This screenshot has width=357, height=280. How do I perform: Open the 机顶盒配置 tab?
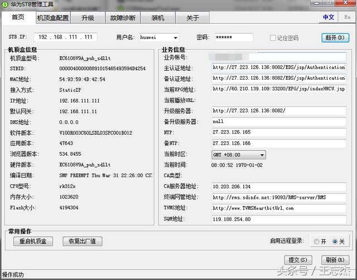pos(53,18)
